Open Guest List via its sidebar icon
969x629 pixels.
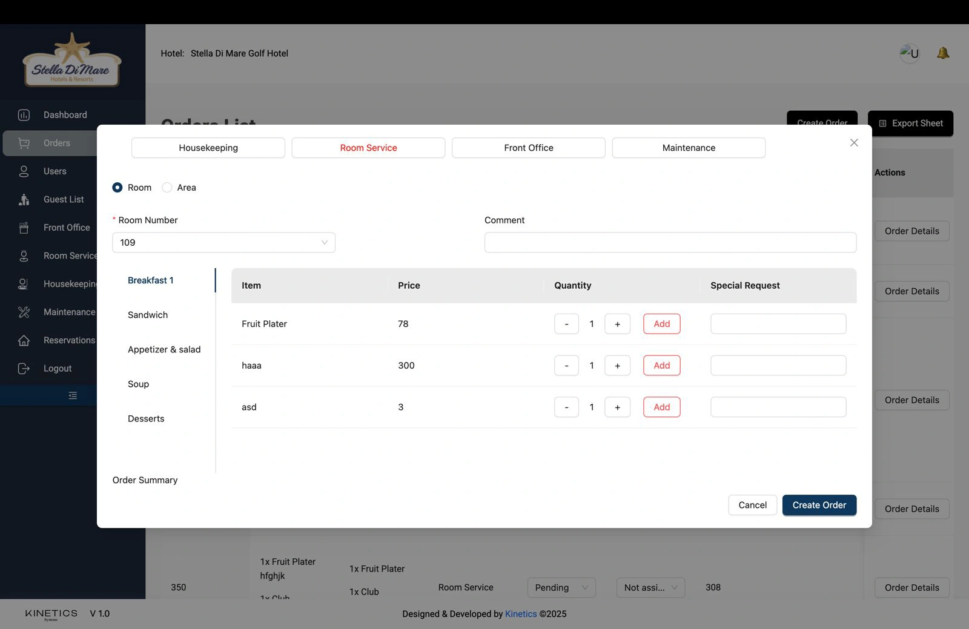(24, 200)
